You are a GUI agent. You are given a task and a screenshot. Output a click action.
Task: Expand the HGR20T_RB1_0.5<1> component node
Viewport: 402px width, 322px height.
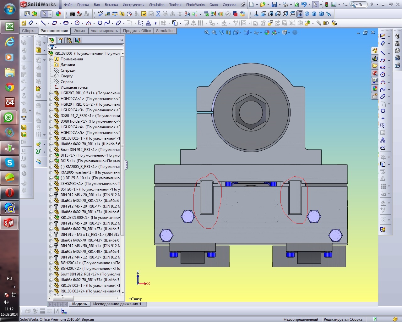51,93
